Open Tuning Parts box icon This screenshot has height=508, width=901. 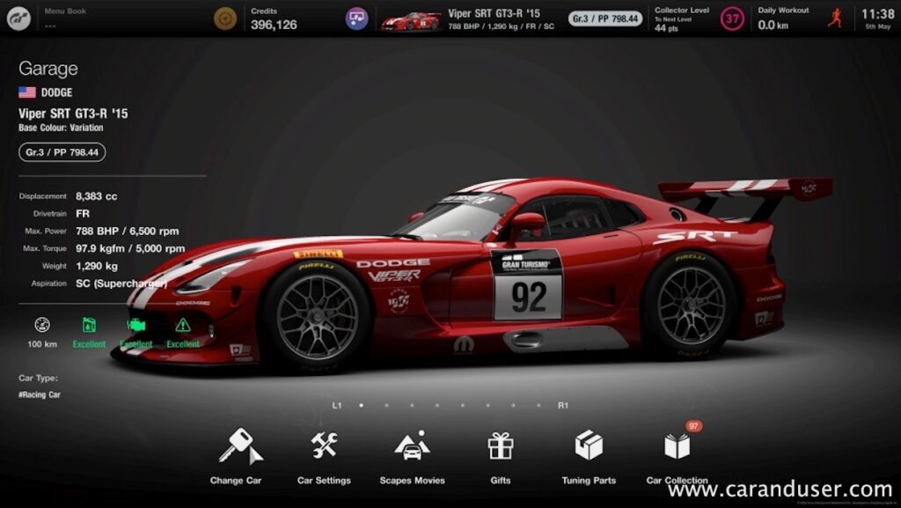coord(589,446)
